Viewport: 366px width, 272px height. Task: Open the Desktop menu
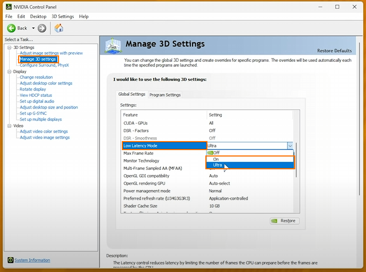click(38, 17)
